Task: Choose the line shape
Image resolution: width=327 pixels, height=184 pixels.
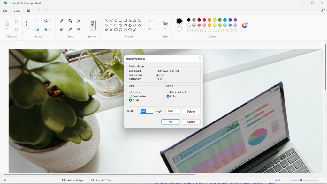Action: [106, 20]
